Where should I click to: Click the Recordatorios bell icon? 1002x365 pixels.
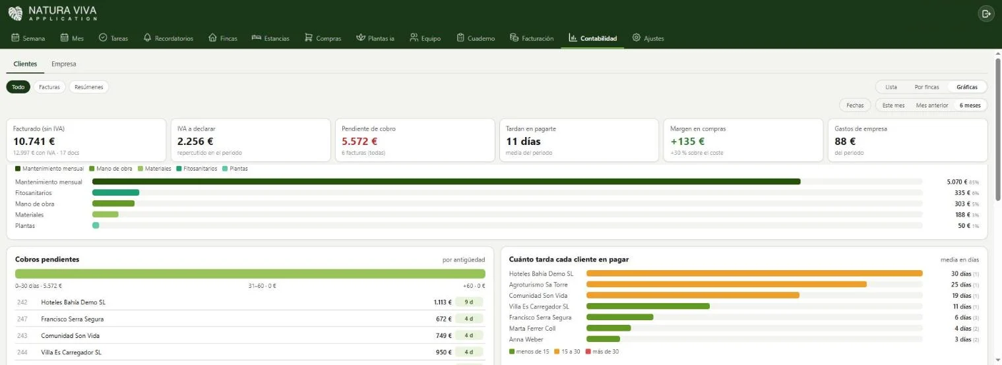147,38
